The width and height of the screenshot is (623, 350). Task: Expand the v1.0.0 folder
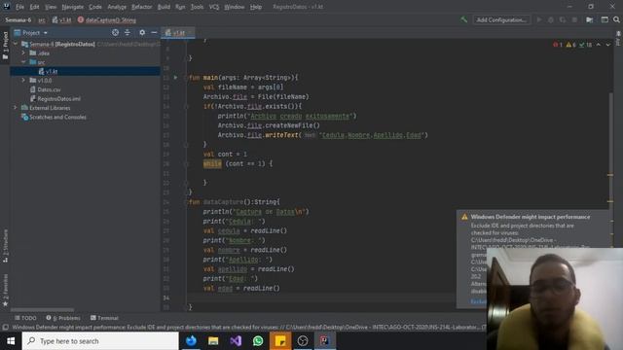(23, 81)
